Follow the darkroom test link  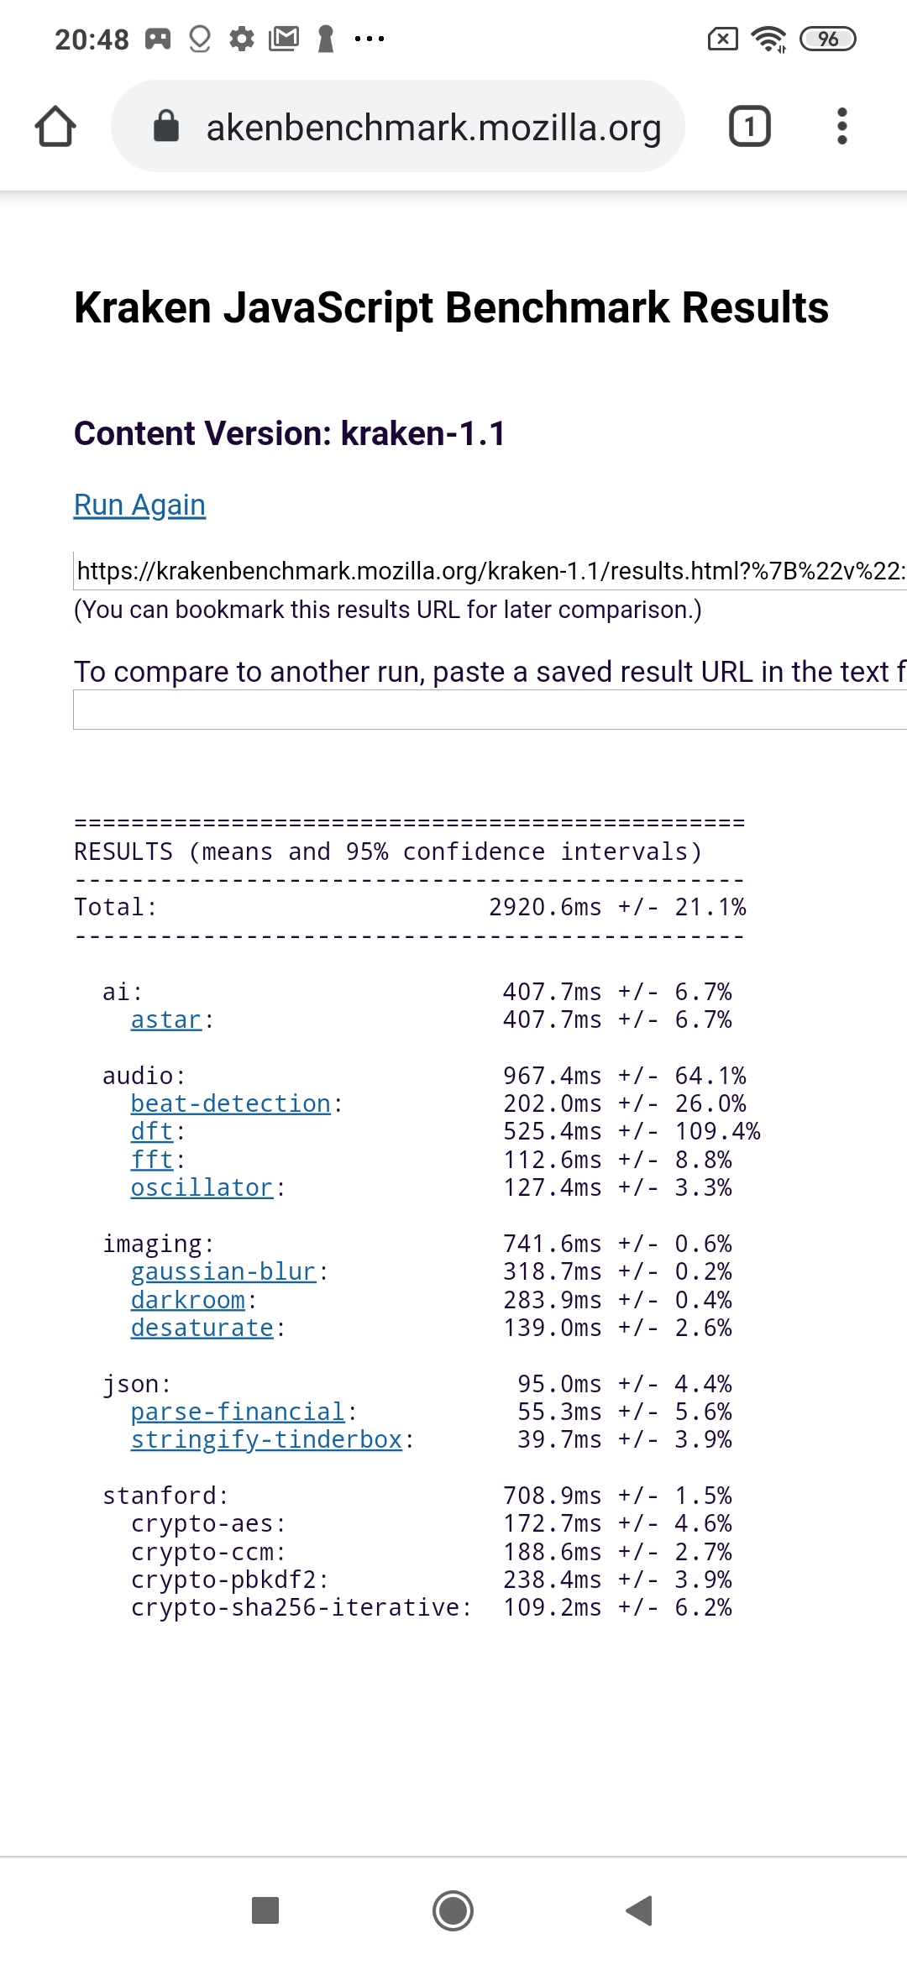coord(187,1300)
